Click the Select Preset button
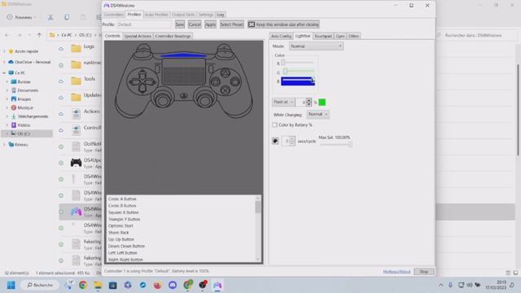Viewport: 521px width, 293px height. [231, 24]
